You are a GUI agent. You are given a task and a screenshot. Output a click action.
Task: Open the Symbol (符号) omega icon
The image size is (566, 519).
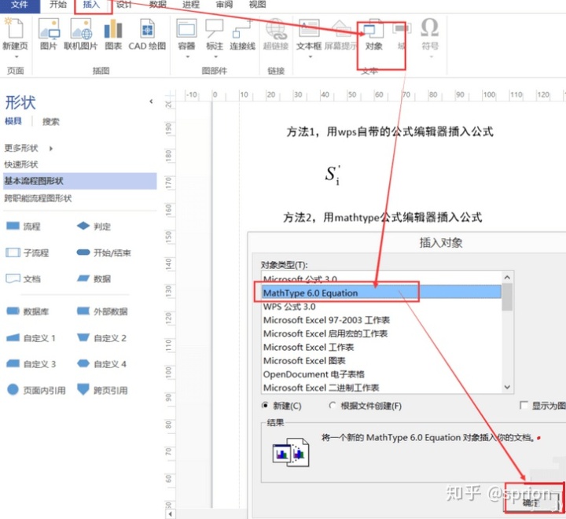(429, 28)
